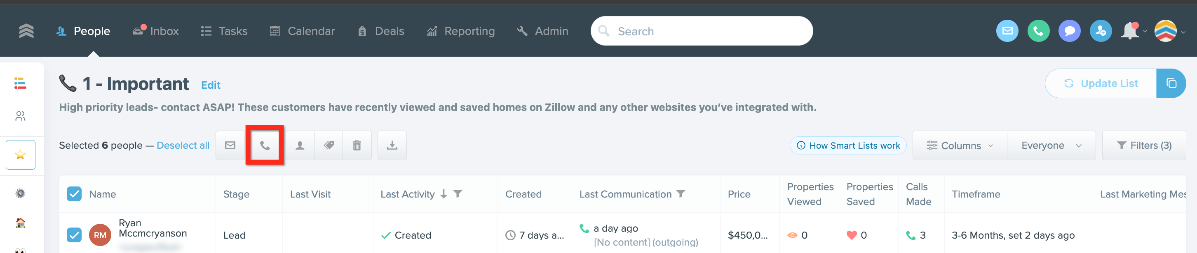
Task: Click the Update List button
Action: click(x=1101, y=83)
